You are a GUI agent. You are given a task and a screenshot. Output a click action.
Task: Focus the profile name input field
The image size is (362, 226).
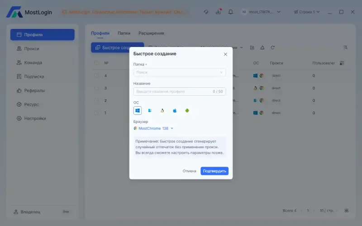pos(179,92)
